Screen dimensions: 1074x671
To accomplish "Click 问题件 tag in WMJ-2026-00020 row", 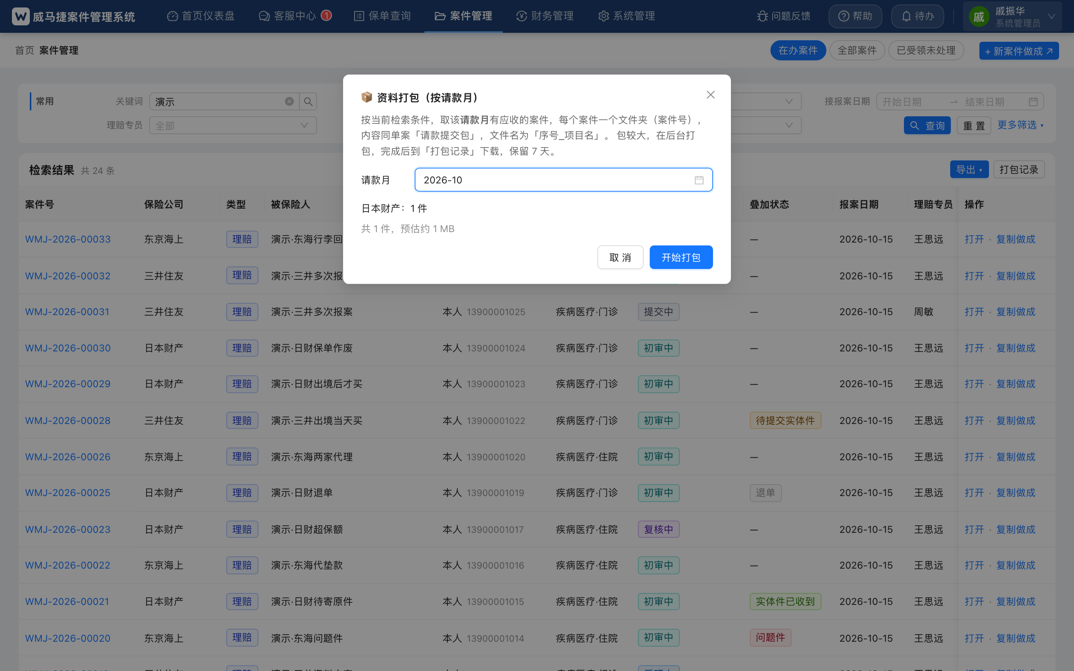I will 770,638.
